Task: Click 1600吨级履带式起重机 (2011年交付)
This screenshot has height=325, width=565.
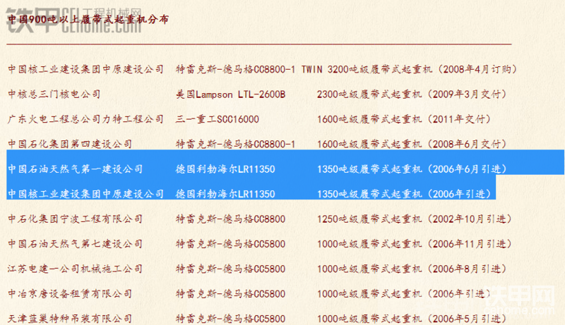Action: 404,119
